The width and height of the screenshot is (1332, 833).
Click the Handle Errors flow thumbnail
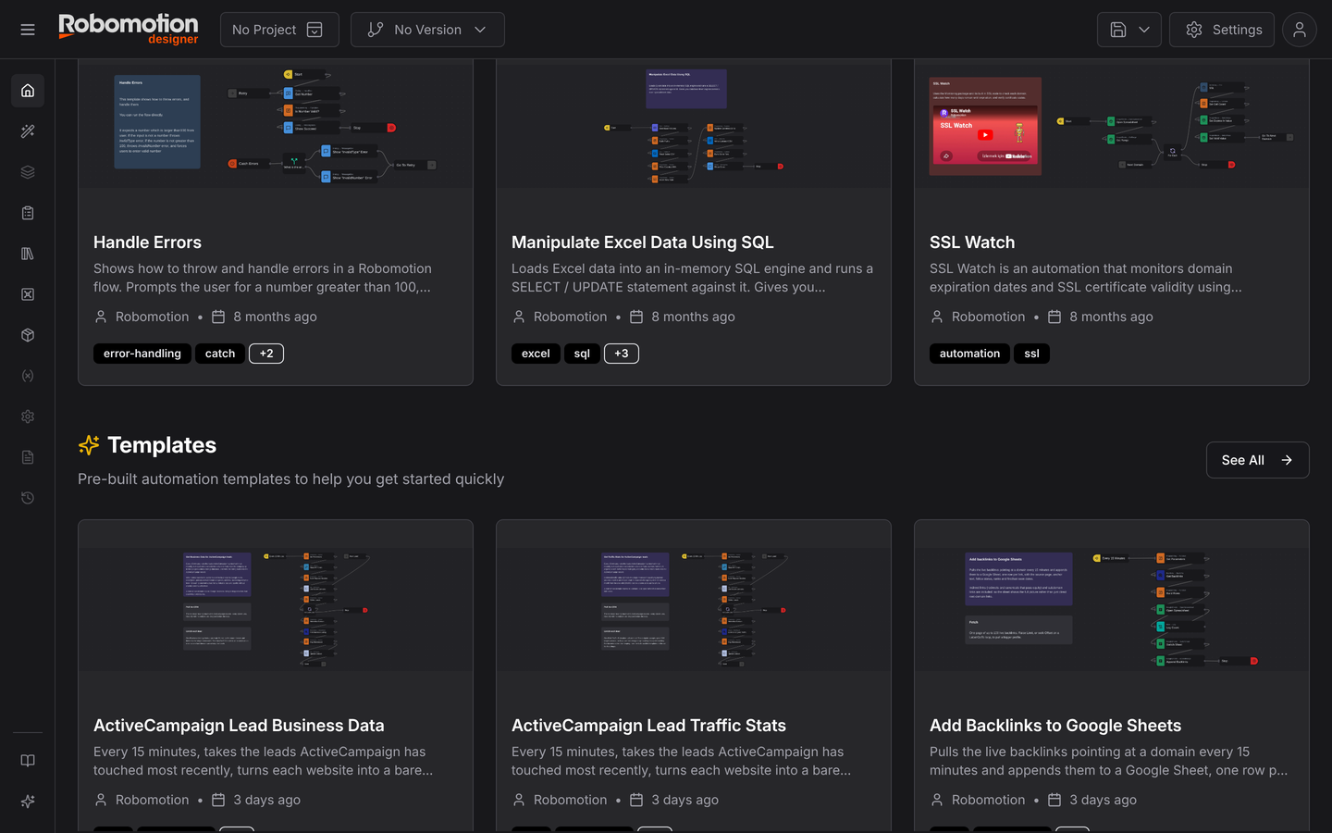tap(276, 124)
